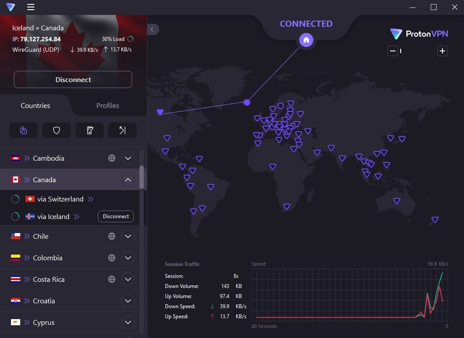Screen dimensions: 464x338
Task: Switch to the Countries tab
Action: pyautogui.click(x=35, y=105)
